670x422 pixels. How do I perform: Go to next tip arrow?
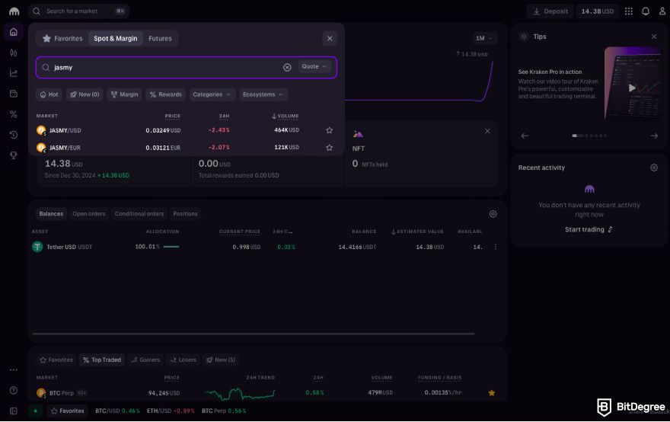click(654, 136)
